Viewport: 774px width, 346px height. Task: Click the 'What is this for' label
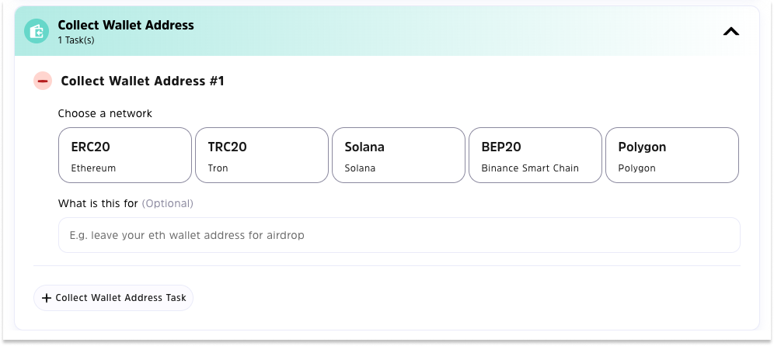pyautogui.click(x=98, y=203)
